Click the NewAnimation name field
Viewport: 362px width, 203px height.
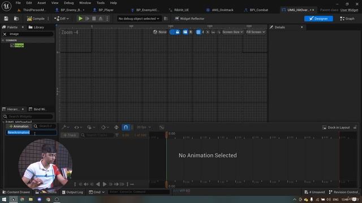tap(31, 133)
